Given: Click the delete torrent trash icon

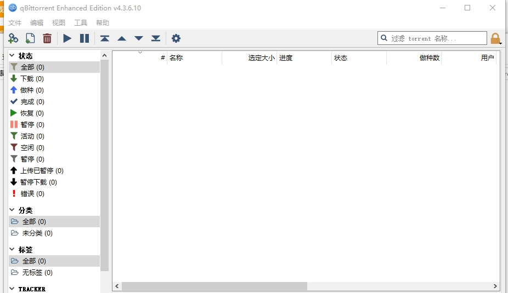Looking at the screenshot, I should pos(47,38).
